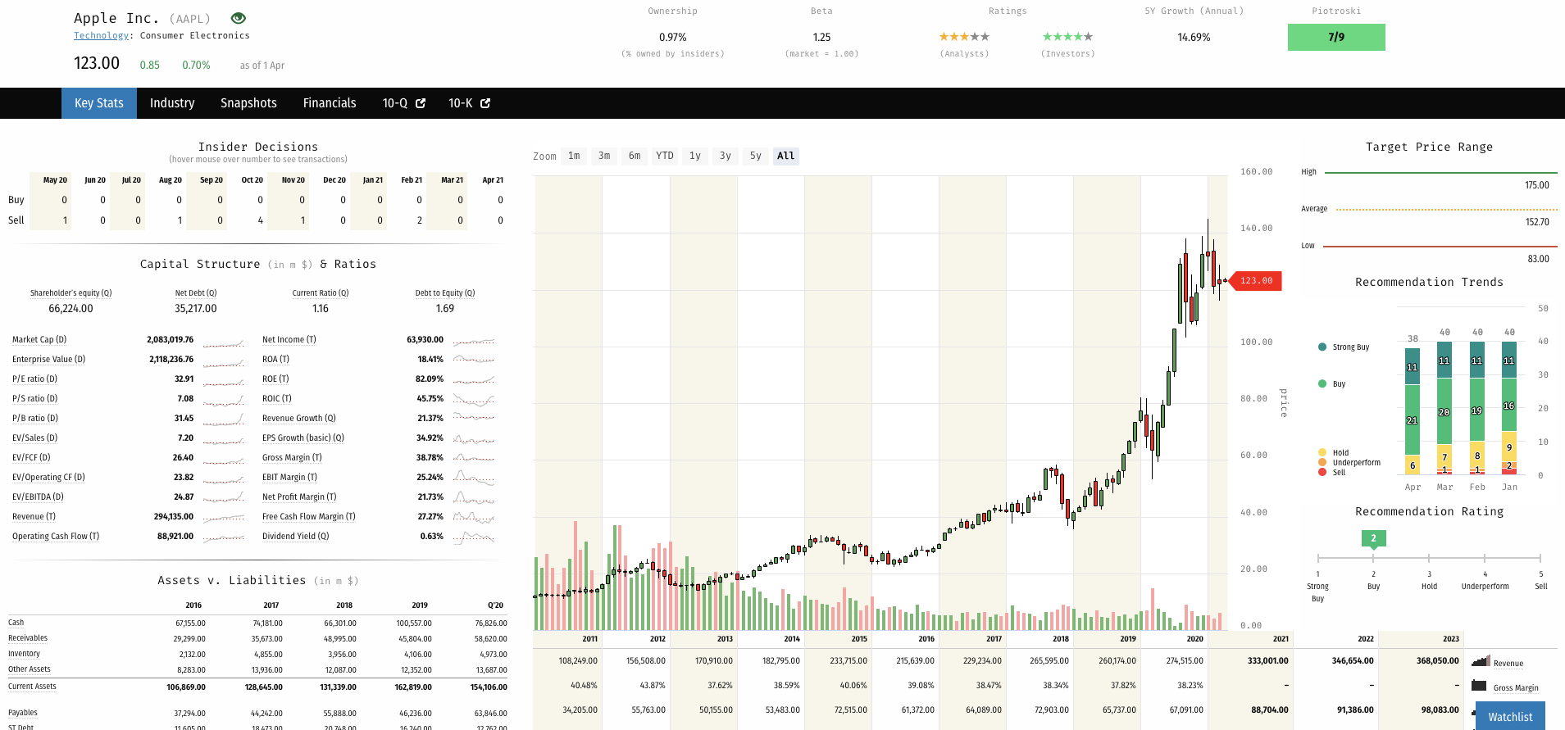Toggle Underperform legend dot
Viewport: 1565px width, 730px height.
(1322, 462)
